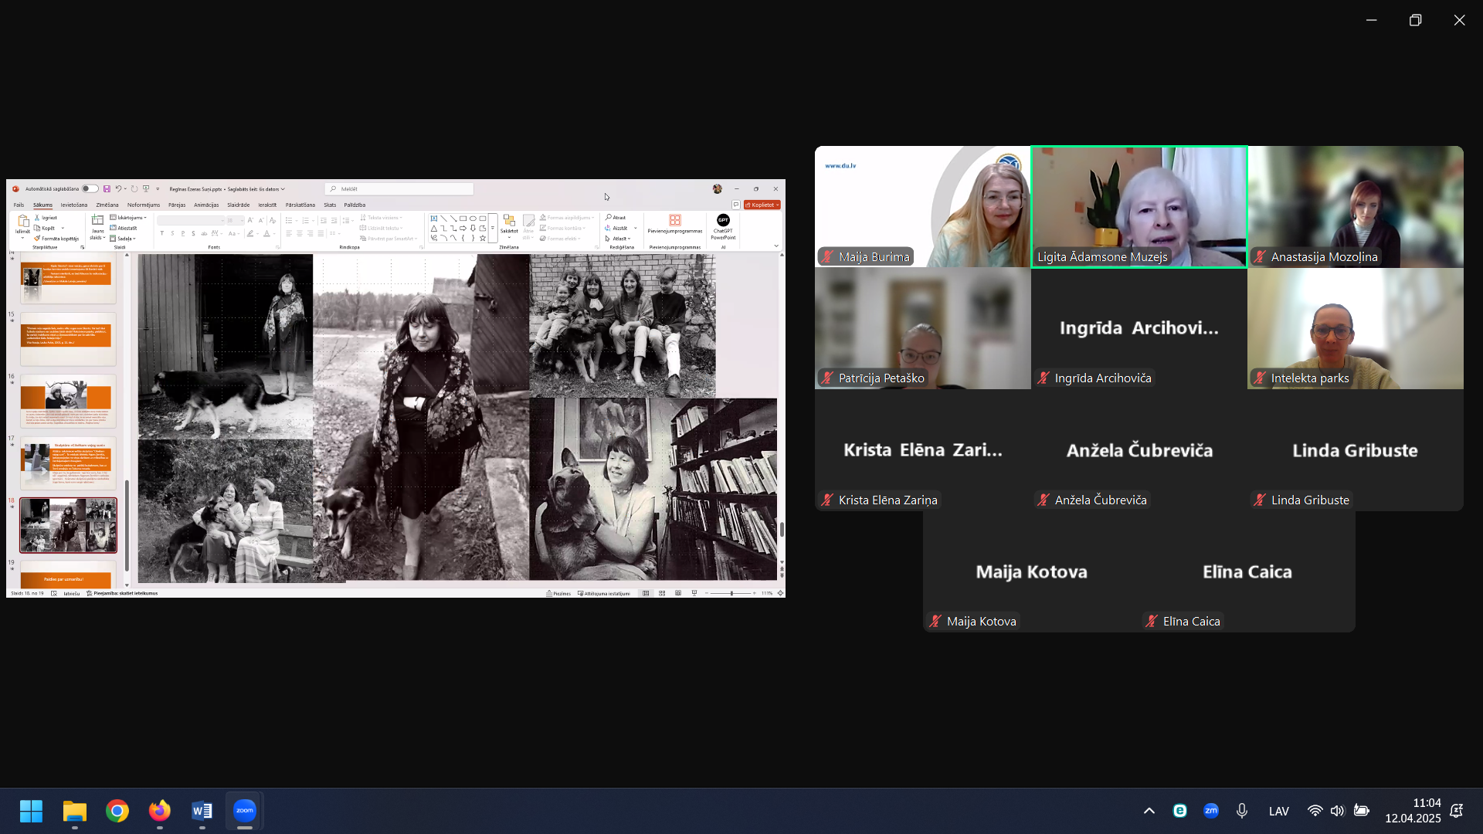
Task: Click the Meklēt search field
Action: pos(399,189)
